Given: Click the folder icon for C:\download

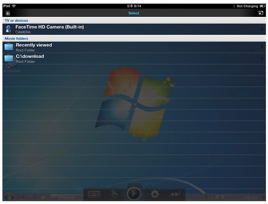Looking at the screenshot, I should point(9,58).
